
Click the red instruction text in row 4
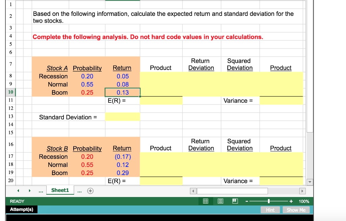point(148,37)
